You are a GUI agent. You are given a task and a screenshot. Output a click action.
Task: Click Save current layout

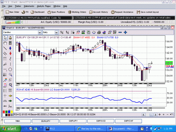tap(148, 12)
